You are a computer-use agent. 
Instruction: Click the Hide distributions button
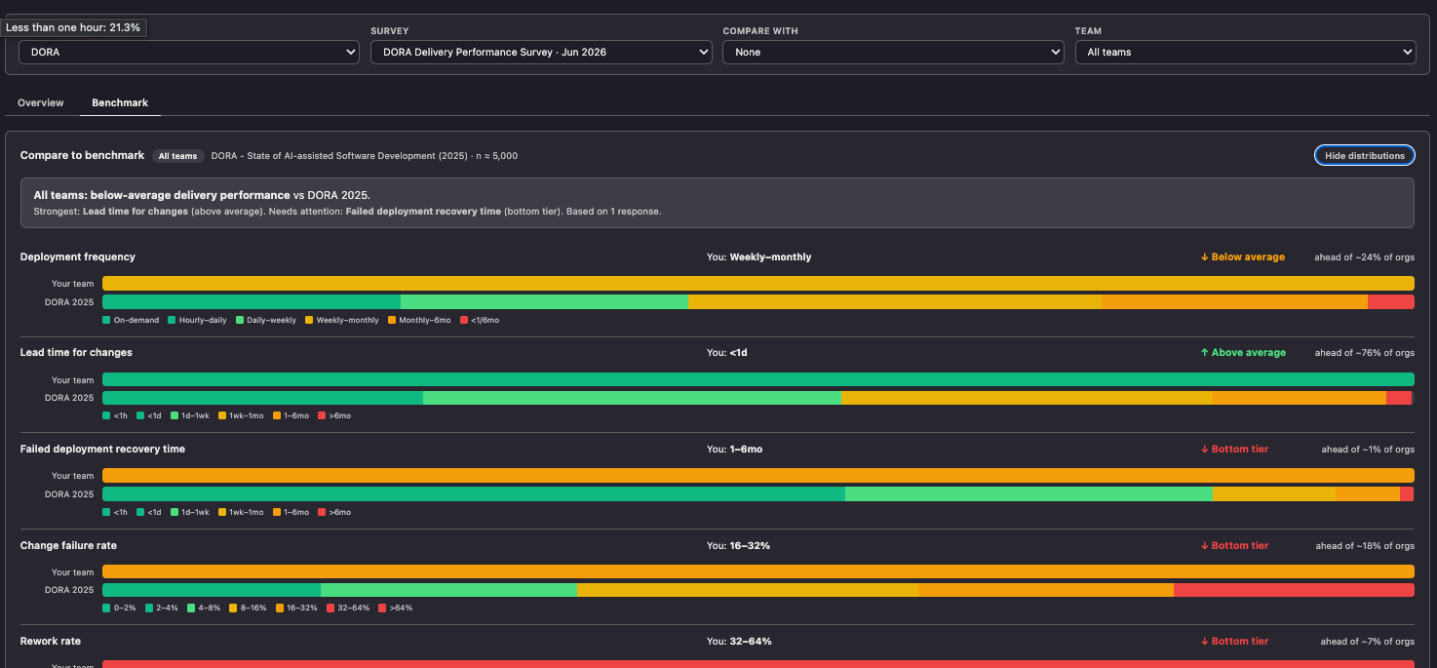coord(1365,155)
